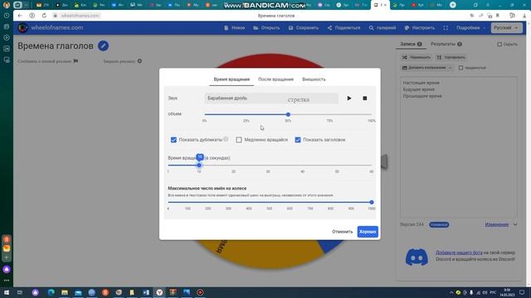Click the history clock icon in browser sidebar
The height and width of the screenshot is (298, 531).
click(7, 16)
